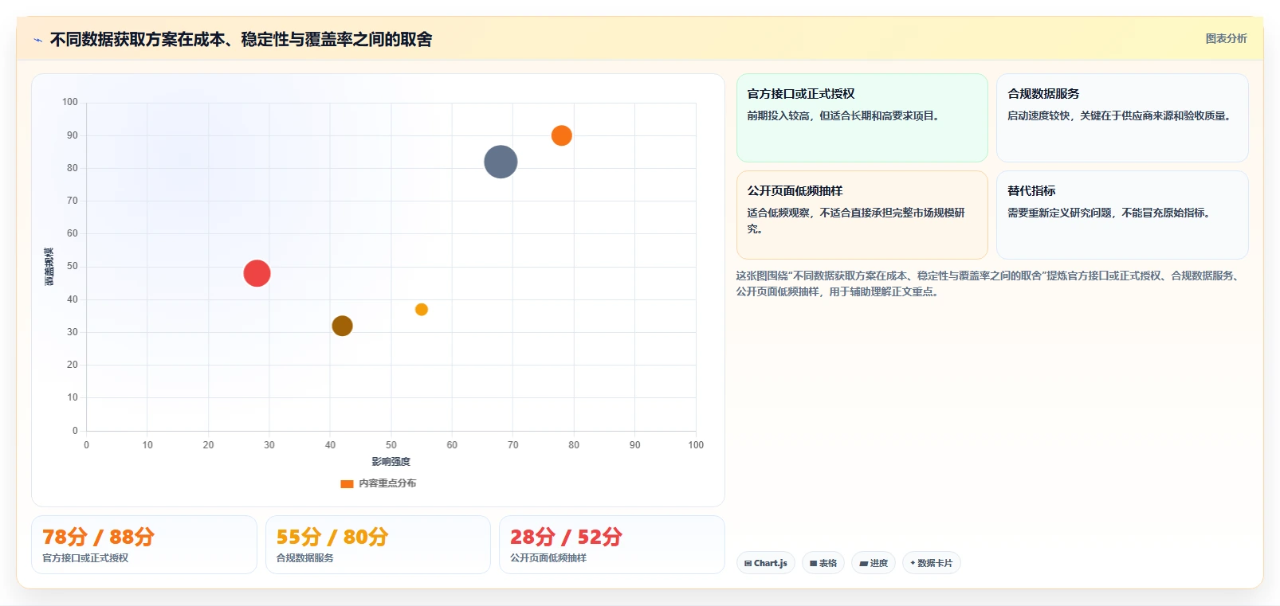Click the 内容重点分布 legend label
1280x606 pixels.
tap(387, 483)
